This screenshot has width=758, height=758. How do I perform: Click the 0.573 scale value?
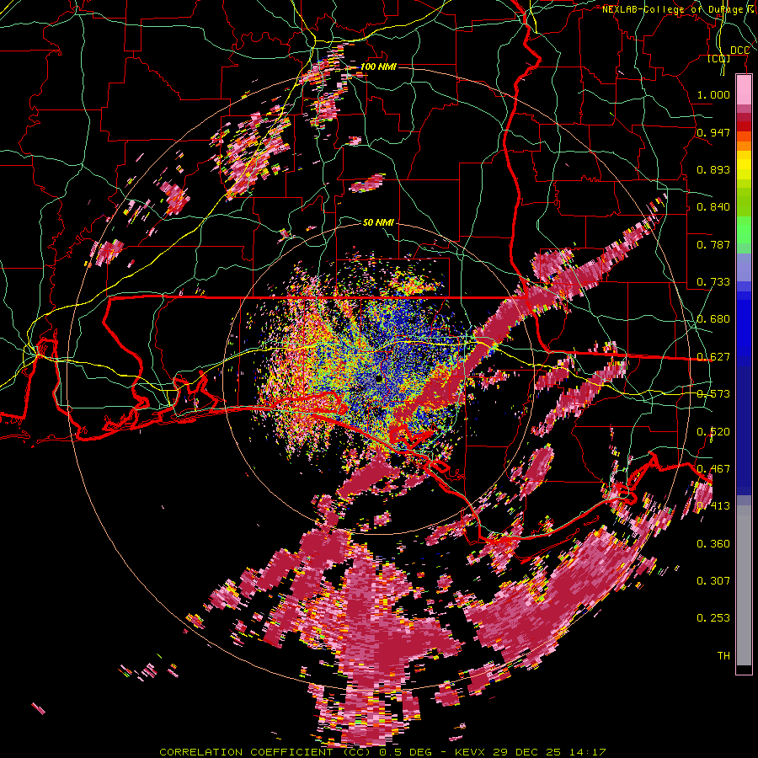click(x=713, y=394)
